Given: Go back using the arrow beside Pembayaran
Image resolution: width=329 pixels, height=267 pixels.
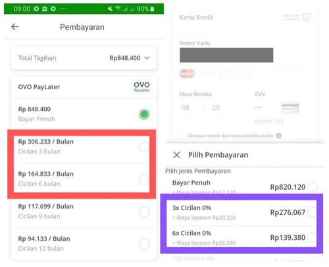Looking at the screenshot, I should (14, 27).
